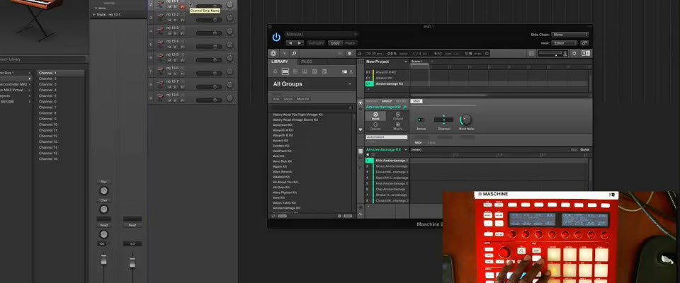Click magnifier next to Amsterdamage Kit name
Viewport: 680px width, 283px height.
point(404,107)
